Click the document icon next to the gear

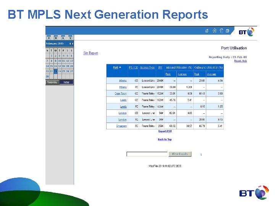tap(221, 31)
